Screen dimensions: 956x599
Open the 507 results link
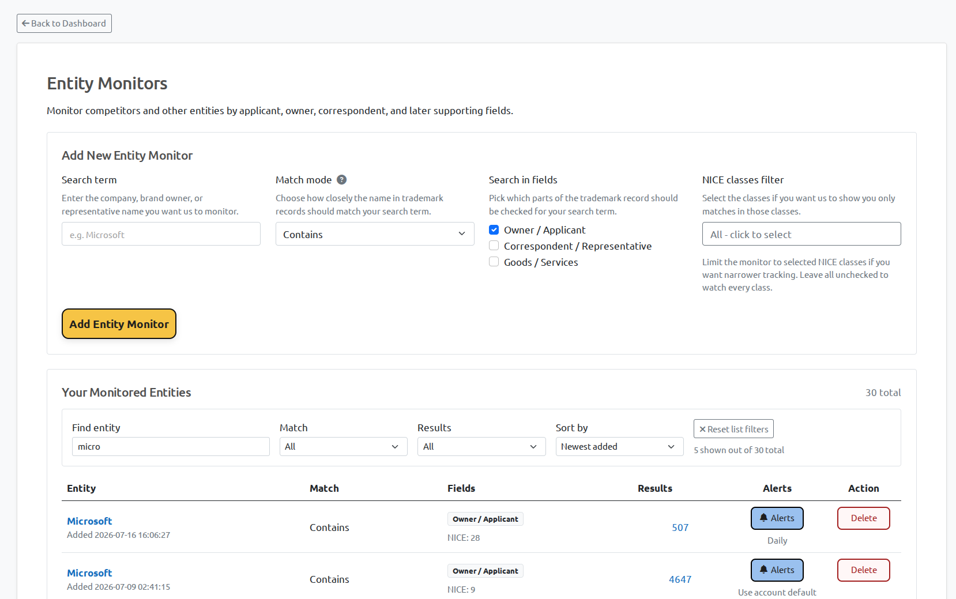coord(680,528)
